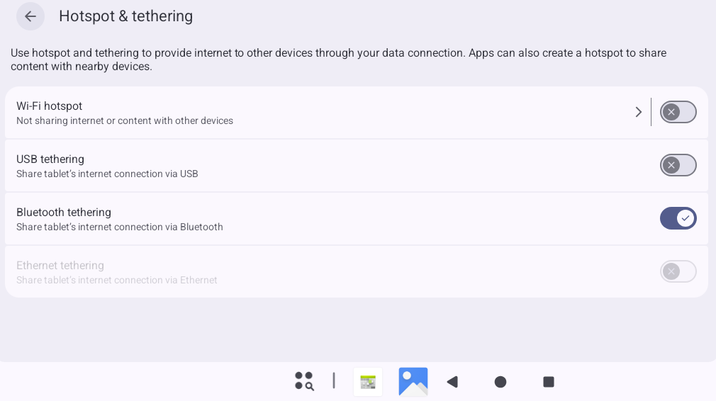Toggle the disabled Ethernet tethering switch
This screenshot has width=716, height=401.
pos(678,271)
